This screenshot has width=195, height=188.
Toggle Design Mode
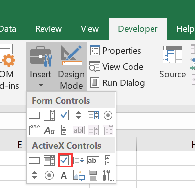click(71, 67)
